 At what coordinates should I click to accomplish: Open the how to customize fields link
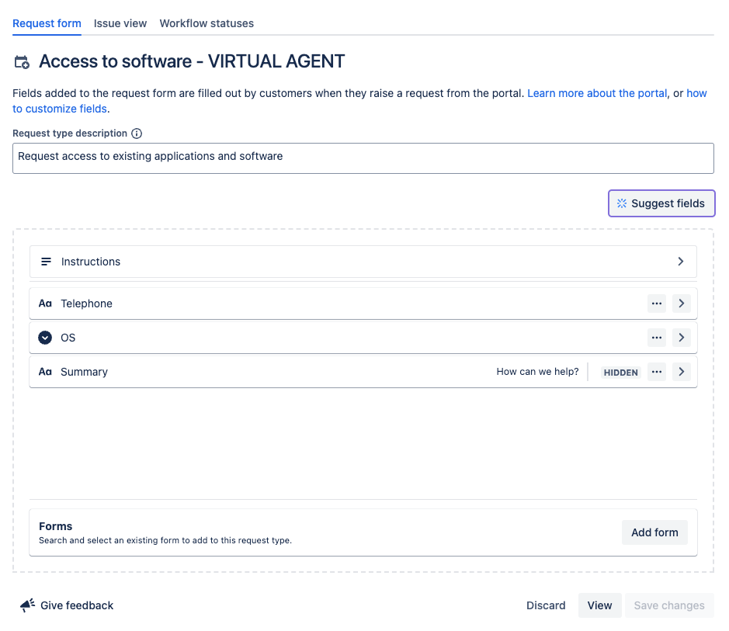pos(696,93)
